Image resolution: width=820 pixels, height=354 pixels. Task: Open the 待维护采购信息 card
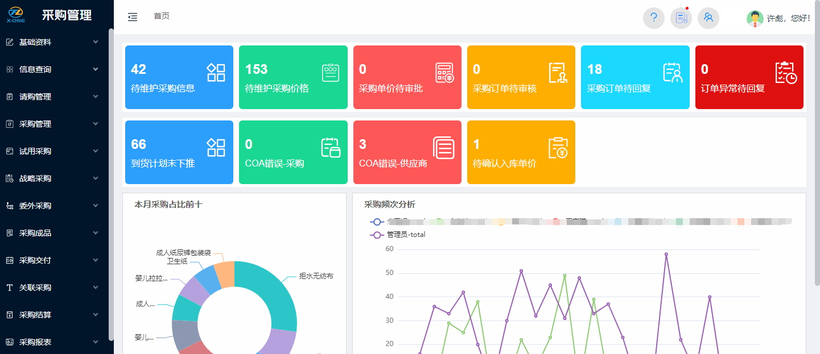tap(179, 77)
